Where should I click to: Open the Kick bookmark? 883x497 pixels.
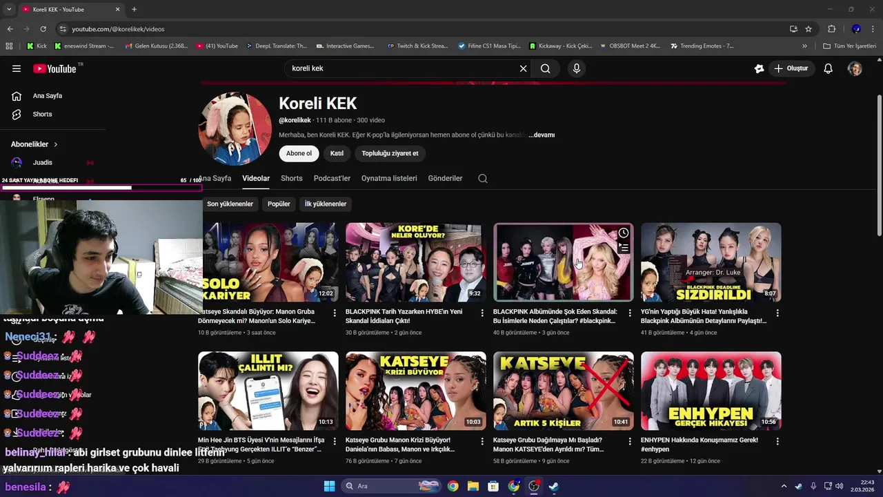tap(37, 46)
